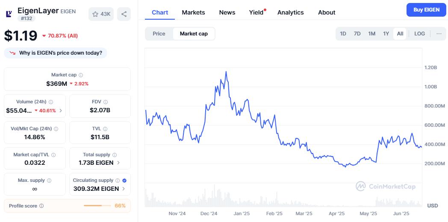The width and height of the screenshot is (448, 222).
Task: Click the star watchlist icon
Action: point(95,14)
